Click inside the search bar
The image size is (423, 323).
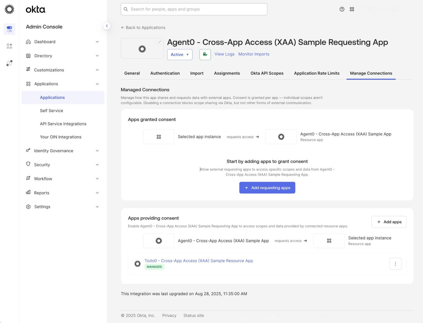coord(194,9)
